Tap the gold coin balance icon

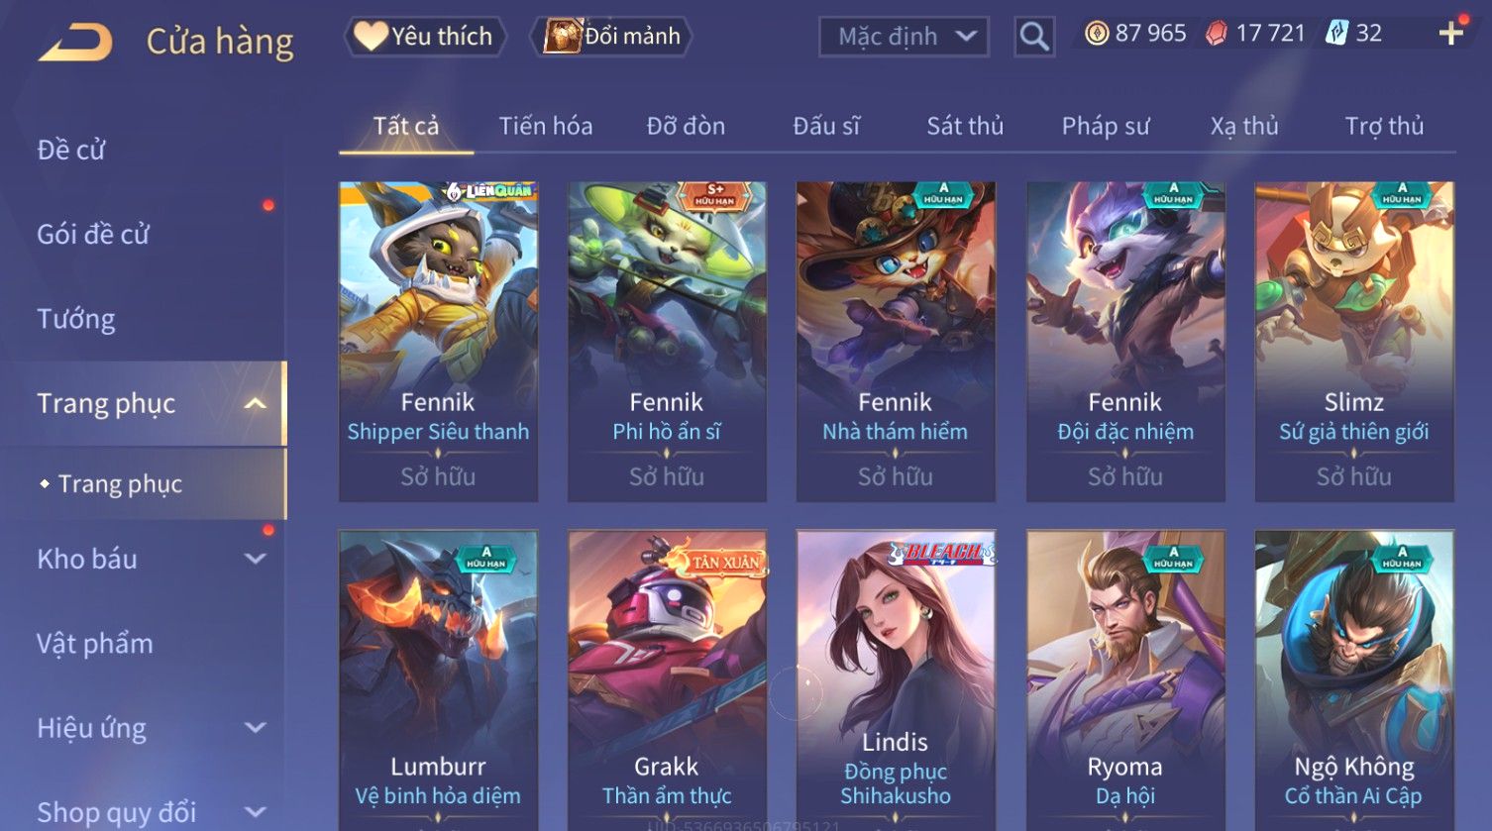tap(1097, 34)
